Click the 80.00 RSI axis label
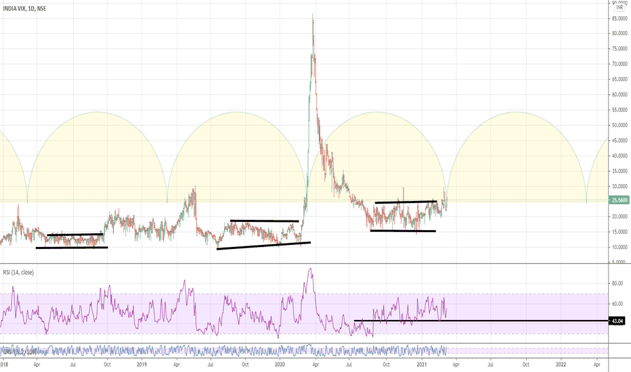The width and height of the screenshot is (631, 372). (617, 283)
